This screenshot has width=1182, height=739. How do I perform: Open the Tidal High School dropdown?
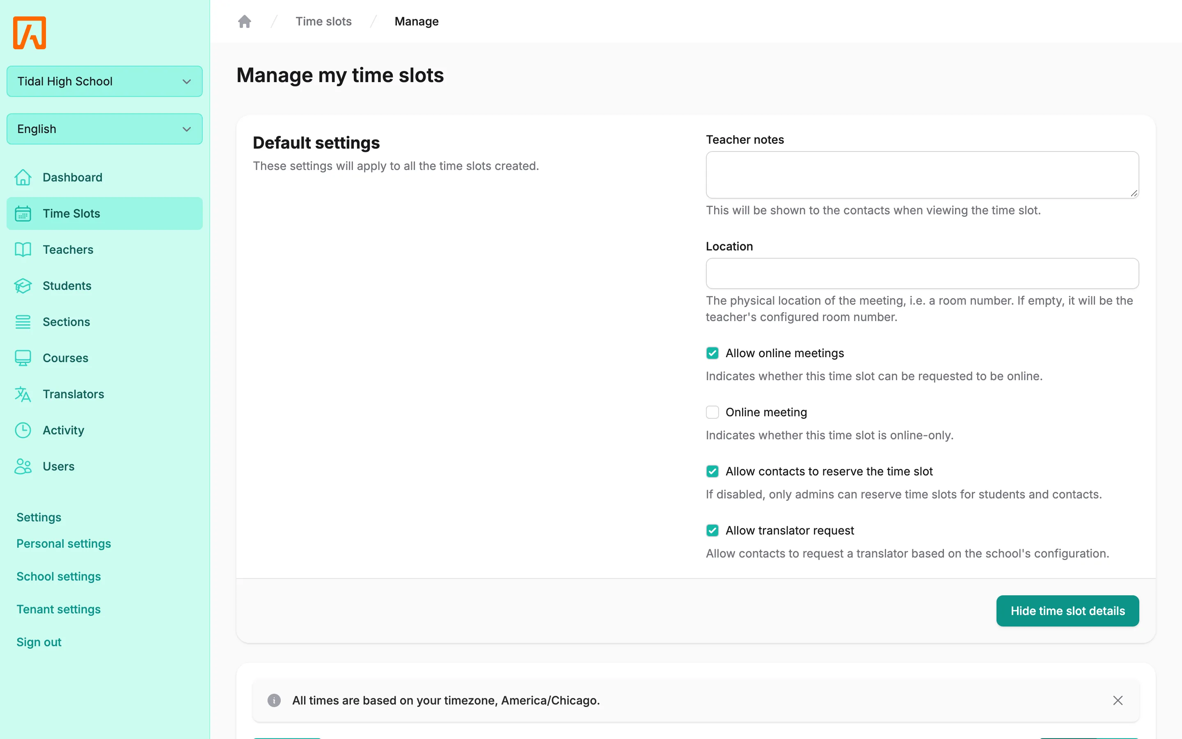tap(105, 81)
